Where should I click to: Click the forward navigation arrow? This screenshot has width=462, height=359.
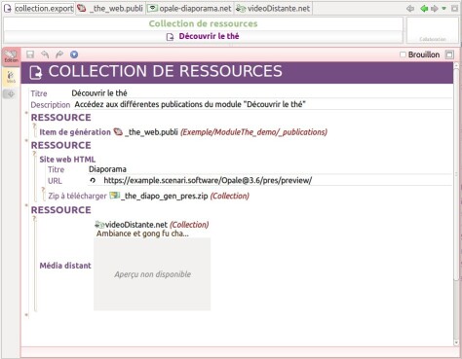pyautogui.click(x=434, y=9)
